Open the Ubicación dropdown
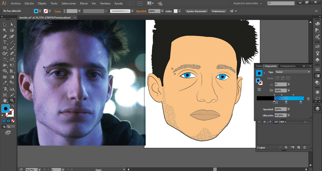Screen dimensions: 322x171 [289, 115]
